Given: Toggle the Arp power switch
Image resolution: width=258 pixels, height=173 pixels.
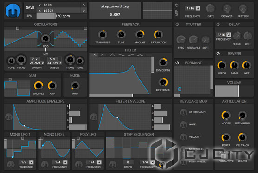Looking at the screenshot, I should click(177, 5).
